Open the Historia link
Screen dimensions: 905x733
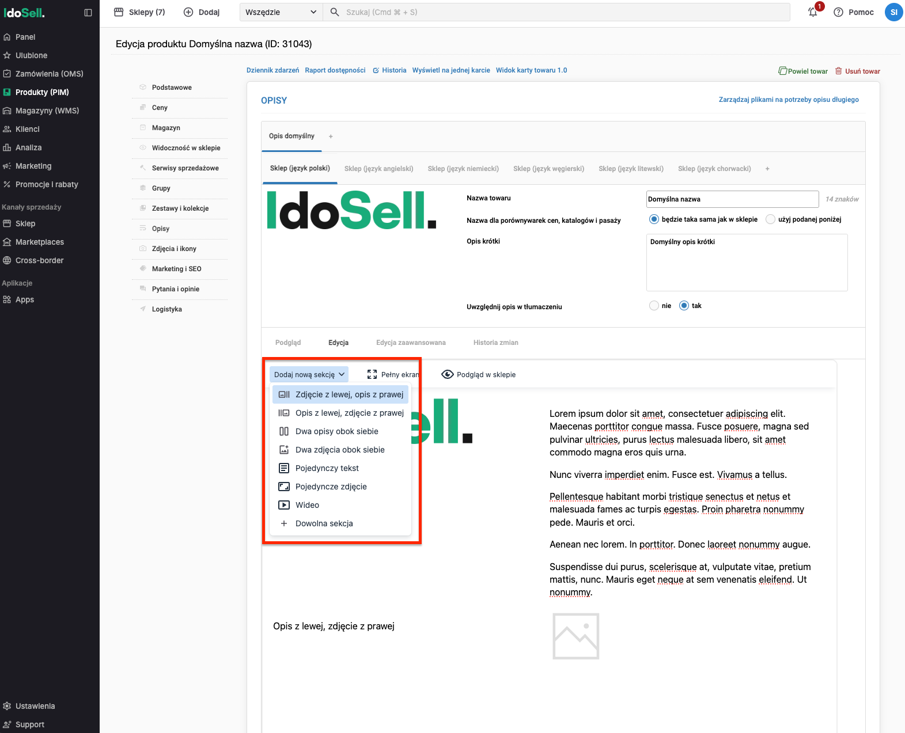tap(389, 70)
